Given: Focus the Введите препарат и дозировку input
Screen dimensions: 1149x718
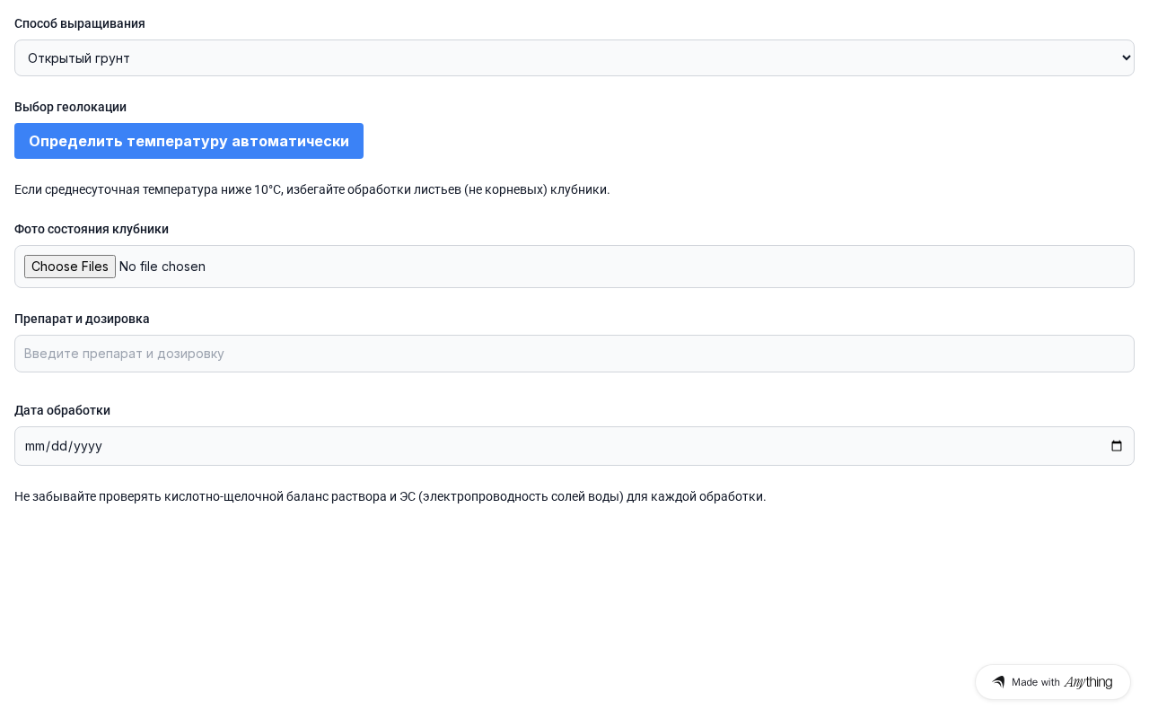Looking at the screenshot, I should [x=574, y=354].
